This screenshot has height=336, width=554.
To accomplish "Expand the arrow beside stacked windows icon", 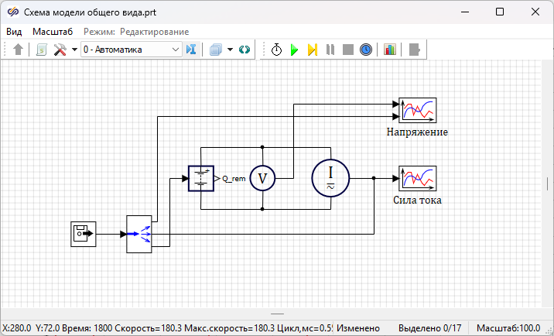I will click(231, 50).
